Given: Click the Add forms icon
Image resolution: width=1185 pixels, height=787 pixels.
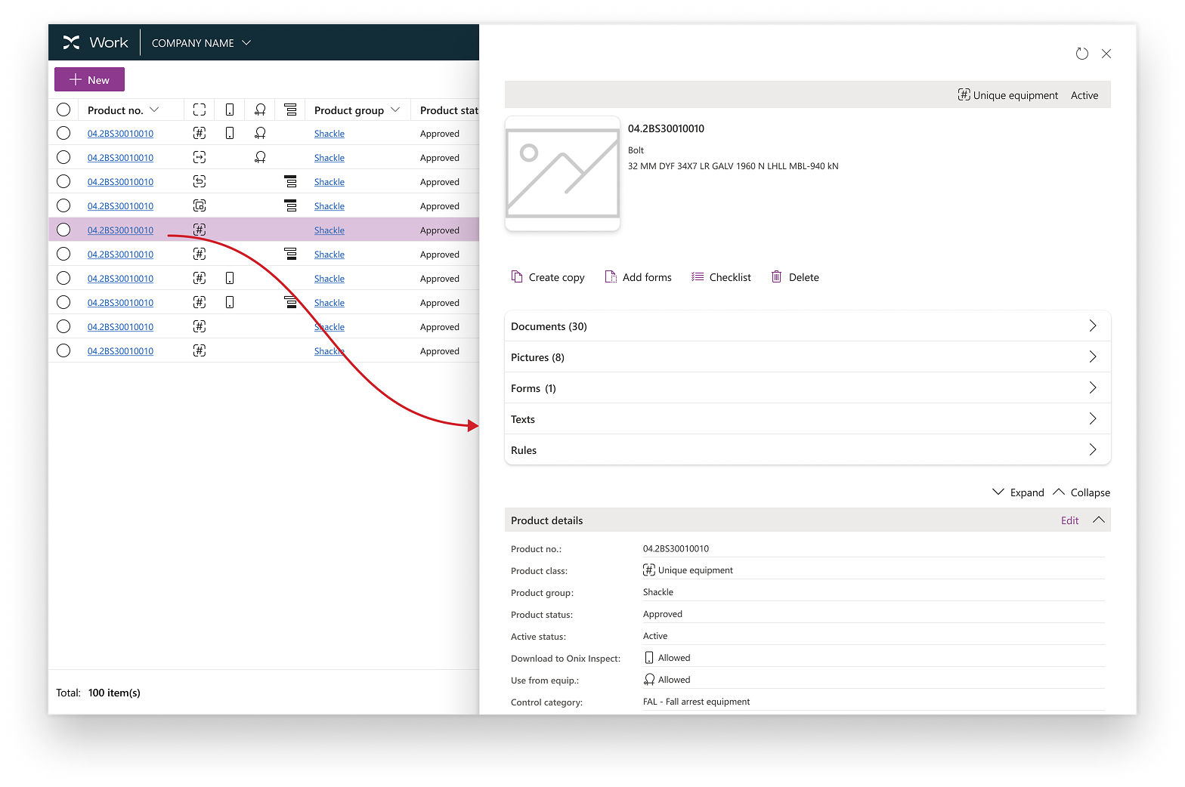Looking at the screenshot, I should 611,277.
